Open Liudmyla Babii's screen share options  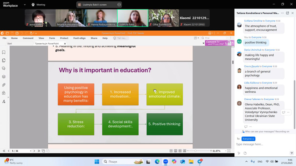119,5
